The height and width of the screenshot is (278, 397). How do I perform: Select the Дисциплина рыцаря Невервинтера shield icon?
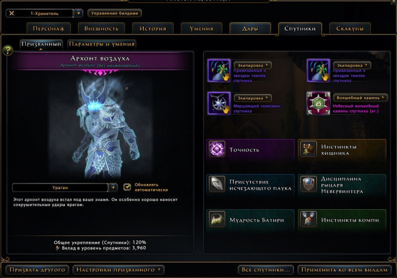coord(308,184)
